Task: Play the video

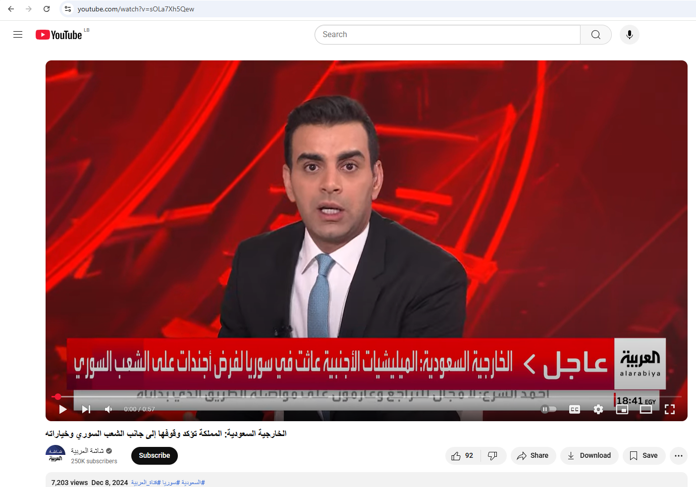Action: coord(62,409)
